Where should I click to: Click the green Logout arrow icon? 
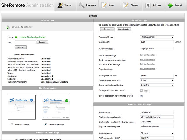point(170,5)
